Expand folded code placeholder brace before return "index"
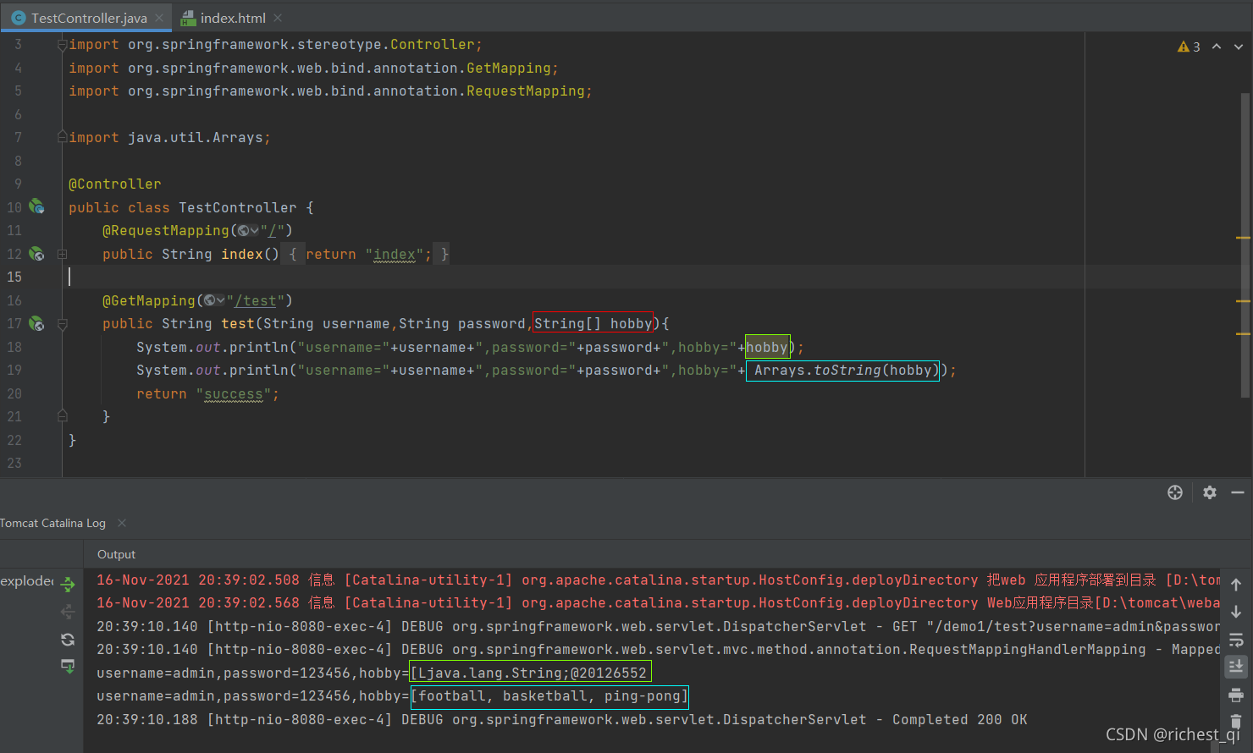Viewport: 1253px width, 753px height. [293, 254]
